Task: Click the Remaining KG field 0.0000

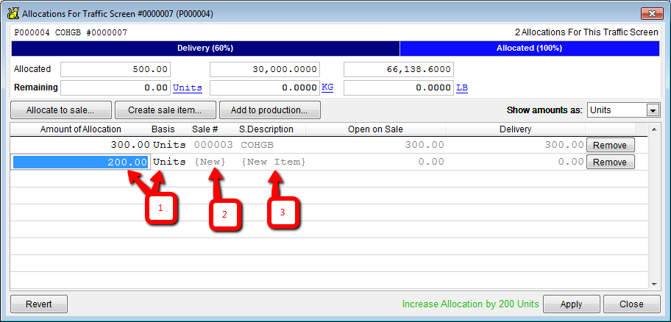Action: 264,87
